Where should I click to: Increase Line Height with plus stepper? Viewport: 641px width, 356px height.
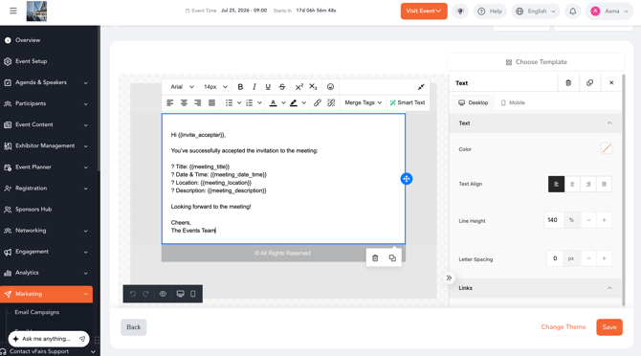[604, 220]
